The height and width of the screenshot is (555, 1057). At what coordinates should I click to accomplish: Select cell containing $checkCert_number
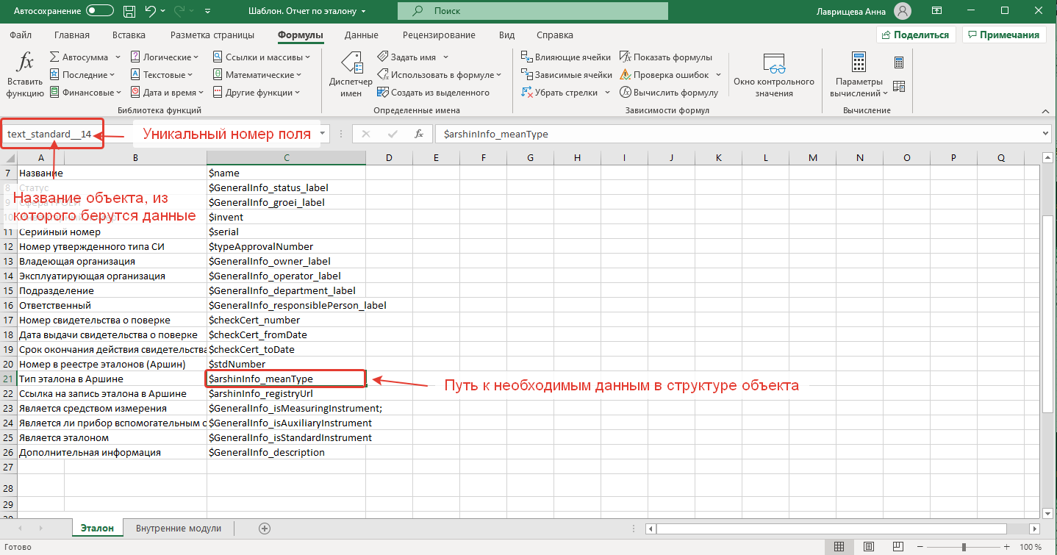click(x=287, y=320)
